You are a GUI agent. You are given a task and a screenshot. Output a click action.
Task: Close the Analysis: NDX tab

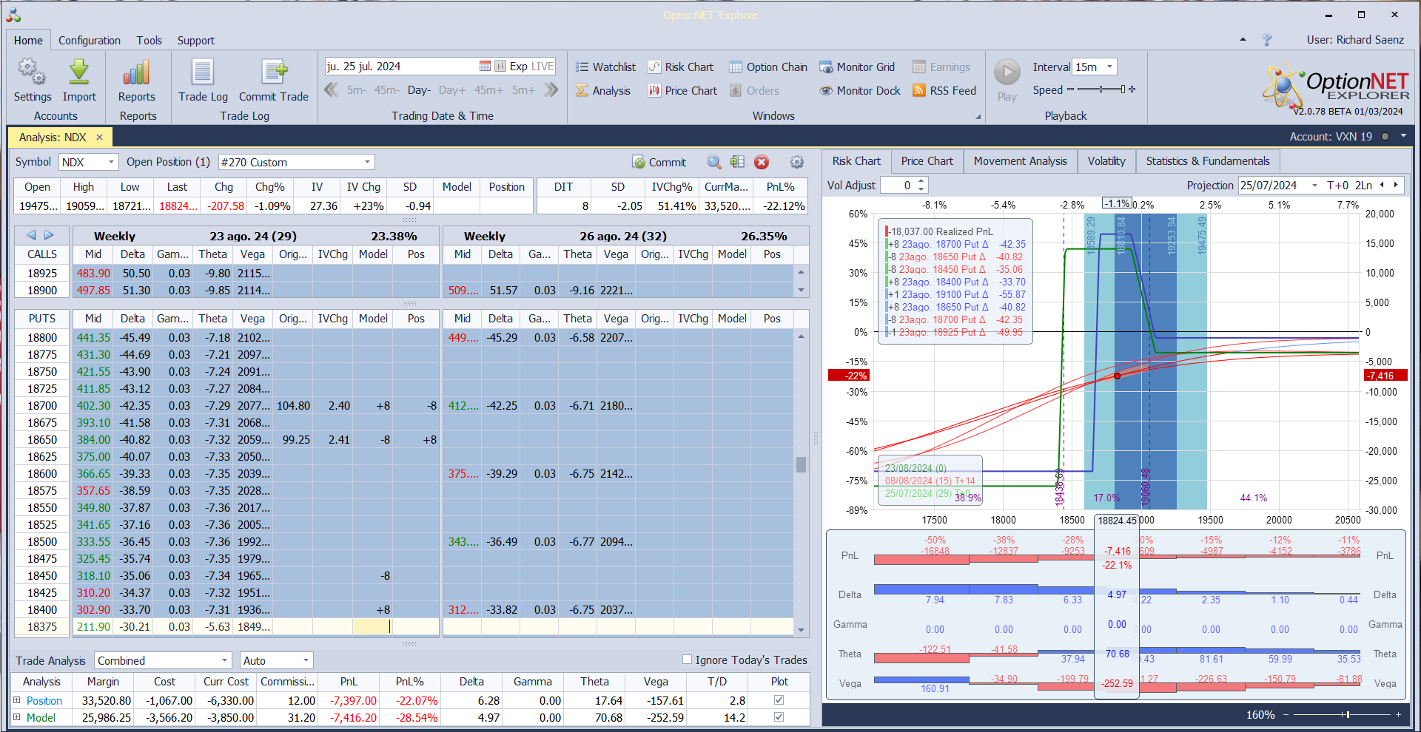coord(99,137)
